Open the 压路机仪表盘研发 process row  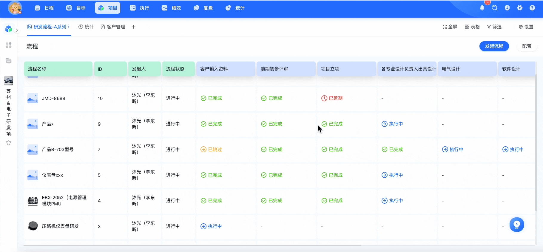coord(61,226)
